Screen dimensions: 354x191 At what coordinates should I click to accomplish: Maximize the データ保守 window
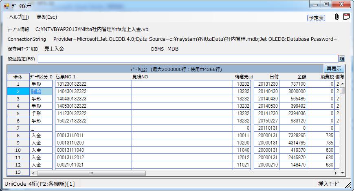coord(326,4)
